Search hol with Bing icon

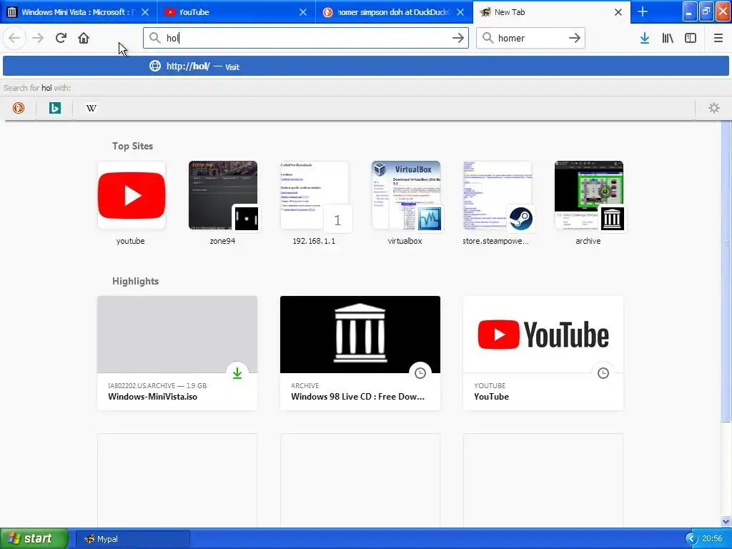(55, 109)
